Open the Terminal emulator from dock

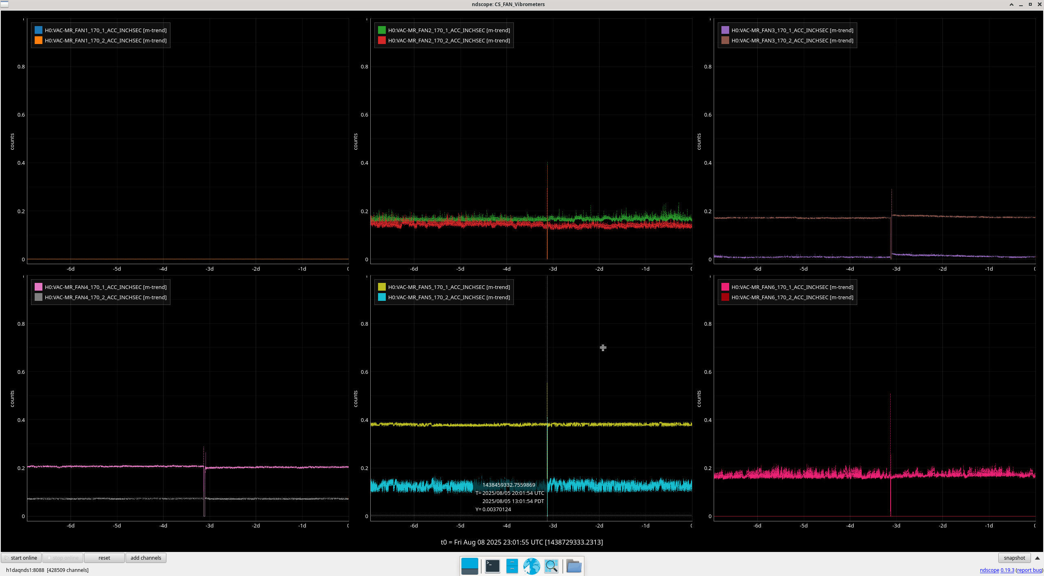point(492,566)
